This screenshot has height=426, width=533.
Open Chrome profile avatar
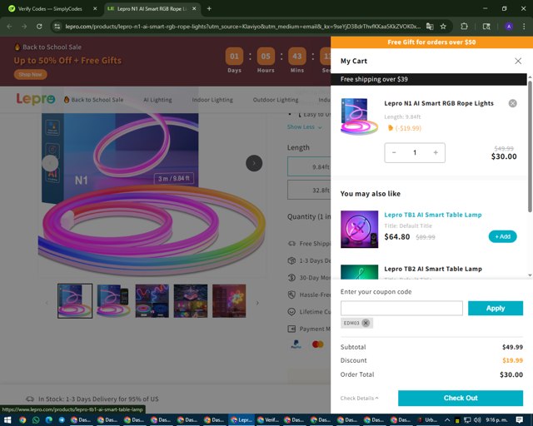[x=509, y=27]
